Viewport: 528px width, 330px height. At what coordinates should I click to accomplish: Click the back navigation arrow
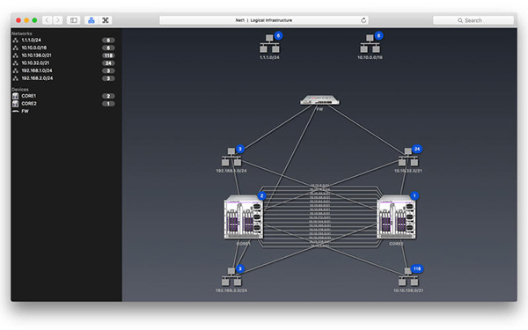click(x=48, y=20)
